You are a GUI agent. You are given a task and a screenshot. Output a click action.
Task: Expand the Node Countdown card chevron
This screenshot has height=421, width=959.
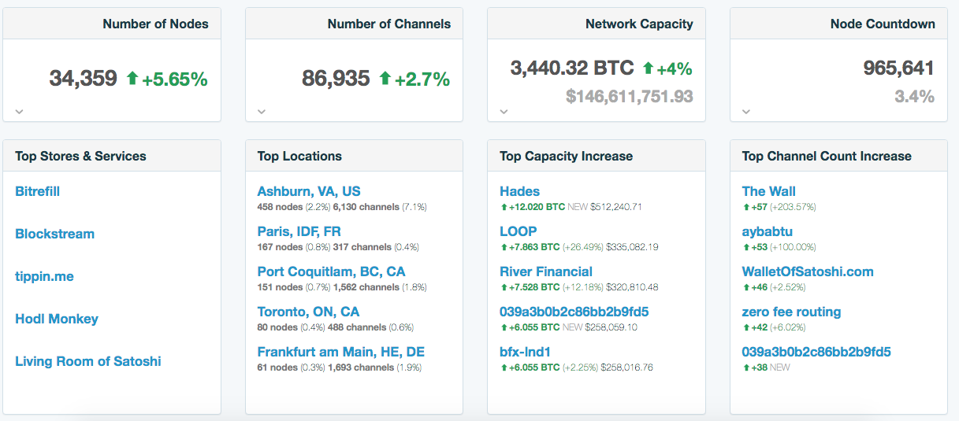pyautogui.click(x=746, y=112)
